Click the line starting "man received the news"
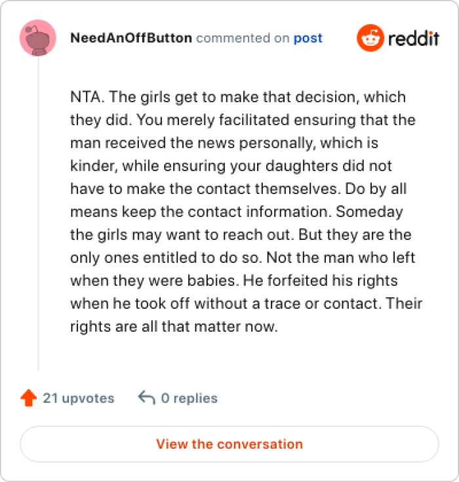This screenshot has height=482, width=459. 223,143
